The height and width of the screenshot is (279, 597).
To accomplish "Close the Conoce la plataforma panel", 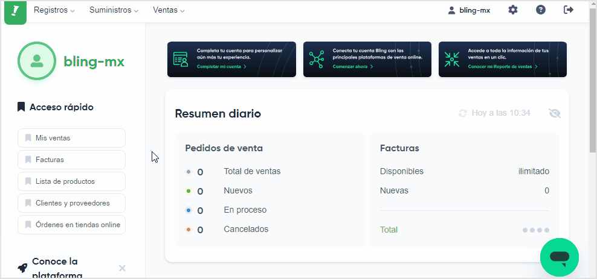I will (122, 268).
